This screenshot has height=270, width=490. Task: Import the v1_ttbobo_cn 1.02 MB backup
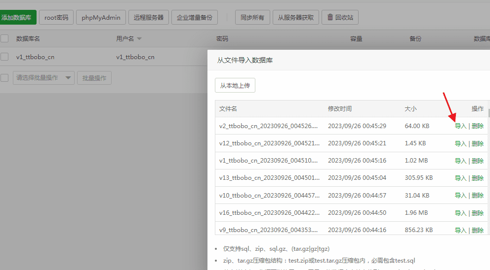(460, 161)
